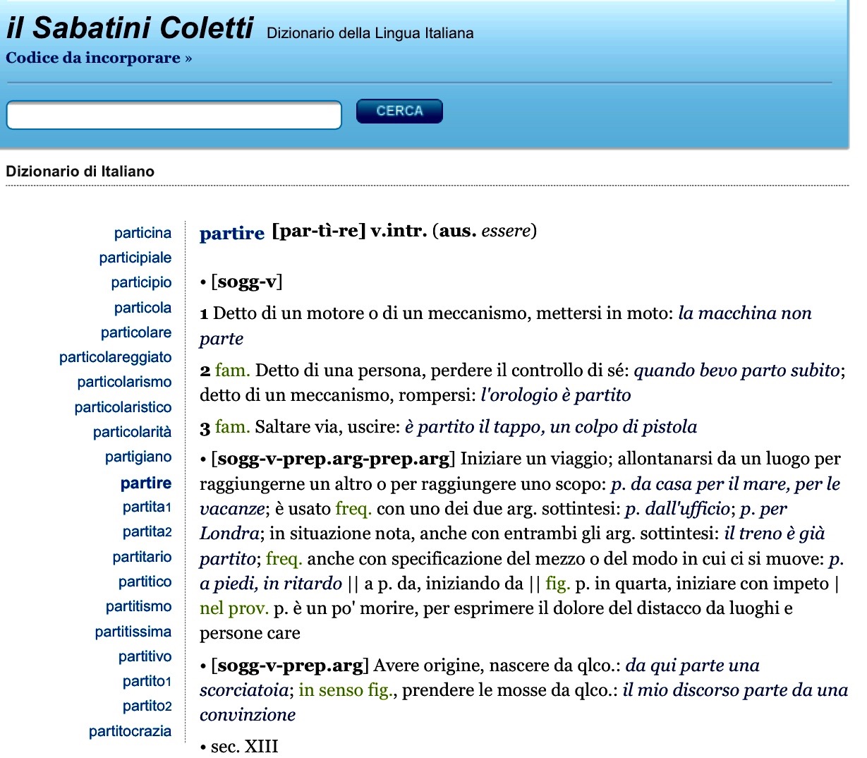867x758 pixels.
Task: Select 'particolareggiato' in the sidebar
Action: [x=115, y=357]
